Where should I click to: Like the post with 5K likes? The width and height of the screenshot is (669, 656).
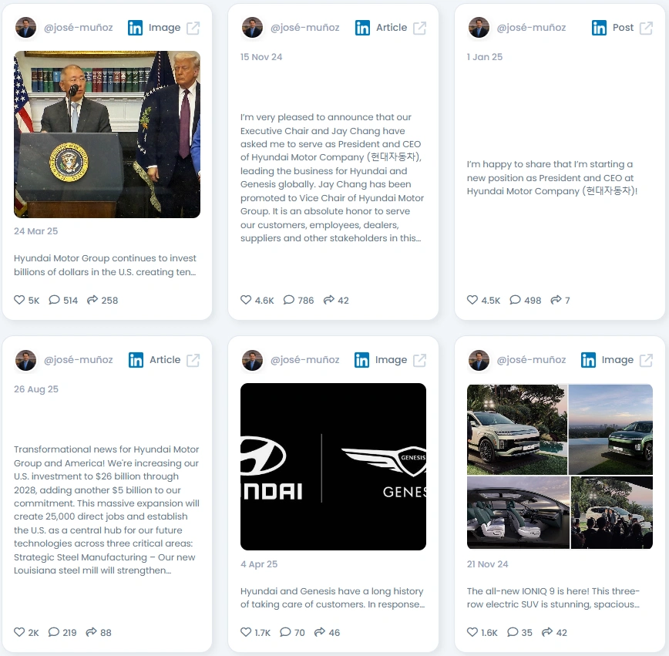(x=19, y=300)
